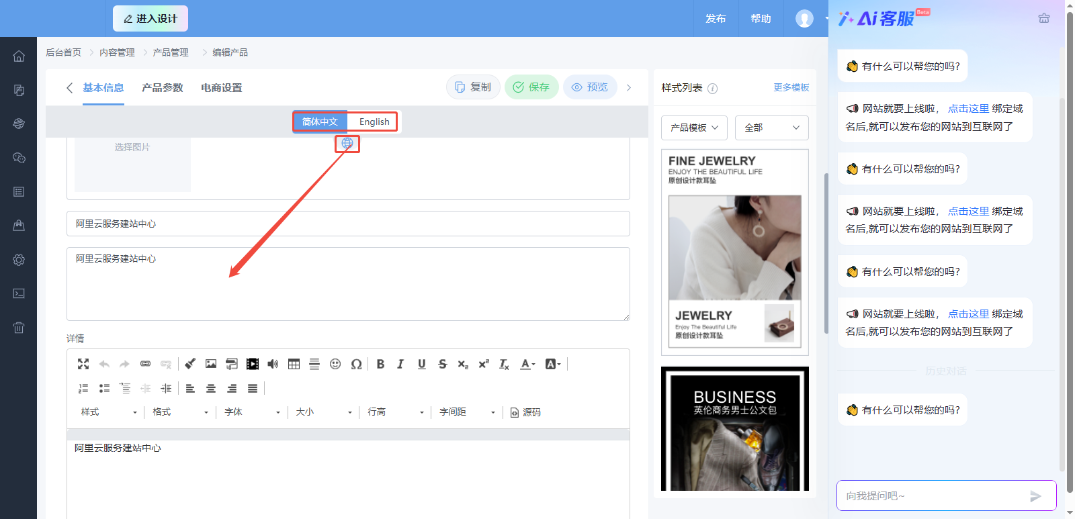1075x519 pixels.
Task: Switch to 源码 source code view
Action: coord(525,412)
